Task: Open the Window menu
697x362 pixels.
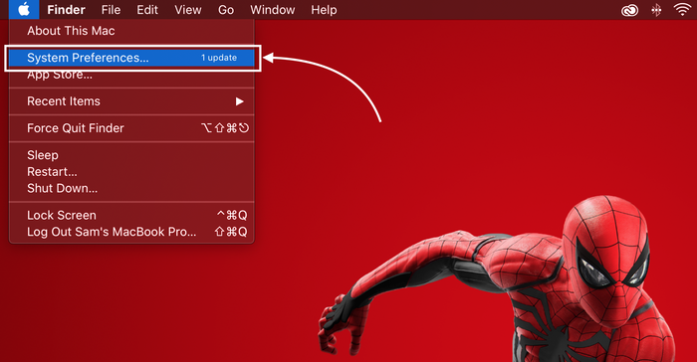Action: pyautogui.click(x=273, y=10)
